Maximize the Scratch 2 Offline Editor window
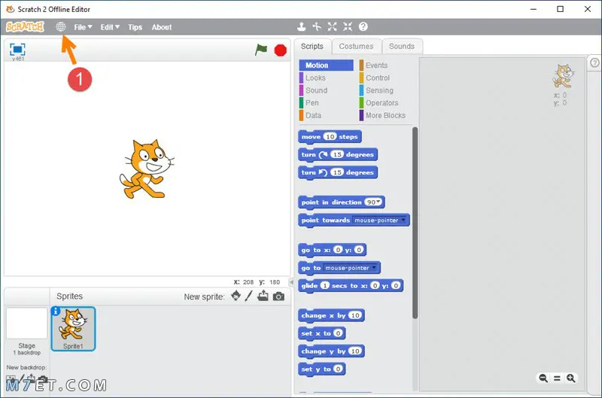602x398 pixels. pos(560,9)
